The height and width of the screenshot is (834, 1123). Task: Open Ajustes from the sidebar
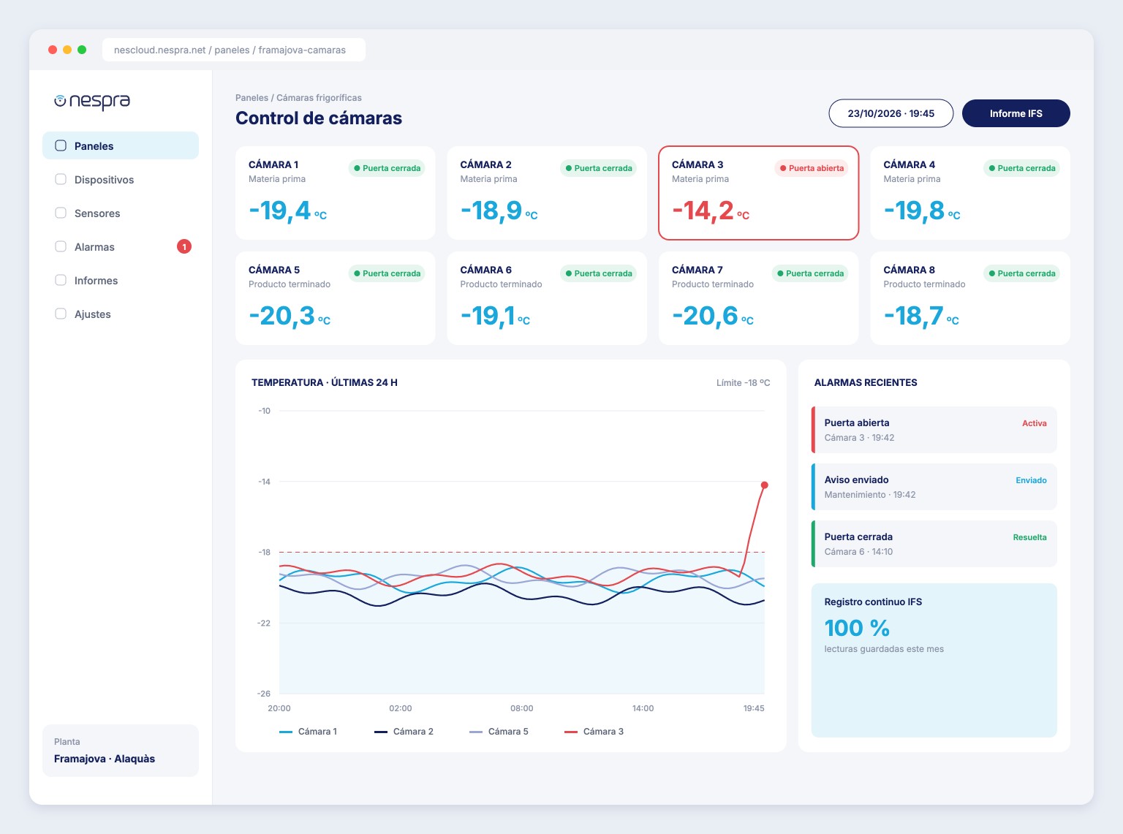[x=121, y=314]
